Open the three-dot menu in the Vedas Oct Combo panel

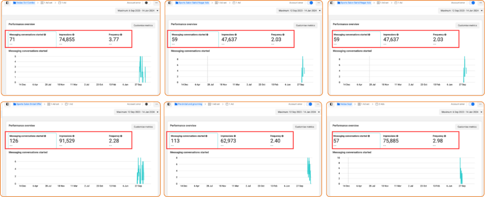click(156, 3)
